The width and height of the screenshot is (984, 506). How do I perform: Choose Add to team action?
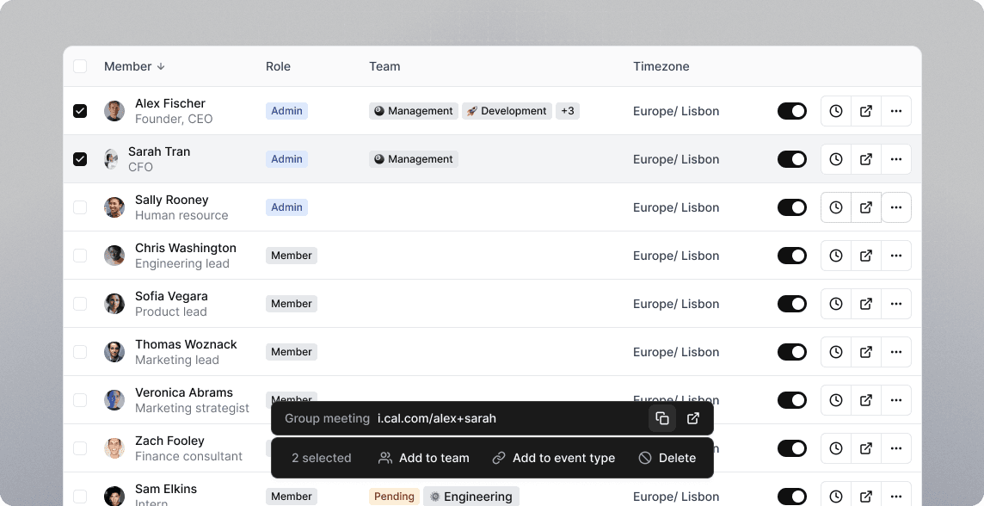pyautogui.click(x=423, y=459)
